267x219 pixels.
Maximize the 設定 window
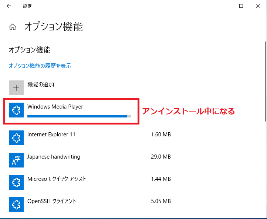pos(241,6)
